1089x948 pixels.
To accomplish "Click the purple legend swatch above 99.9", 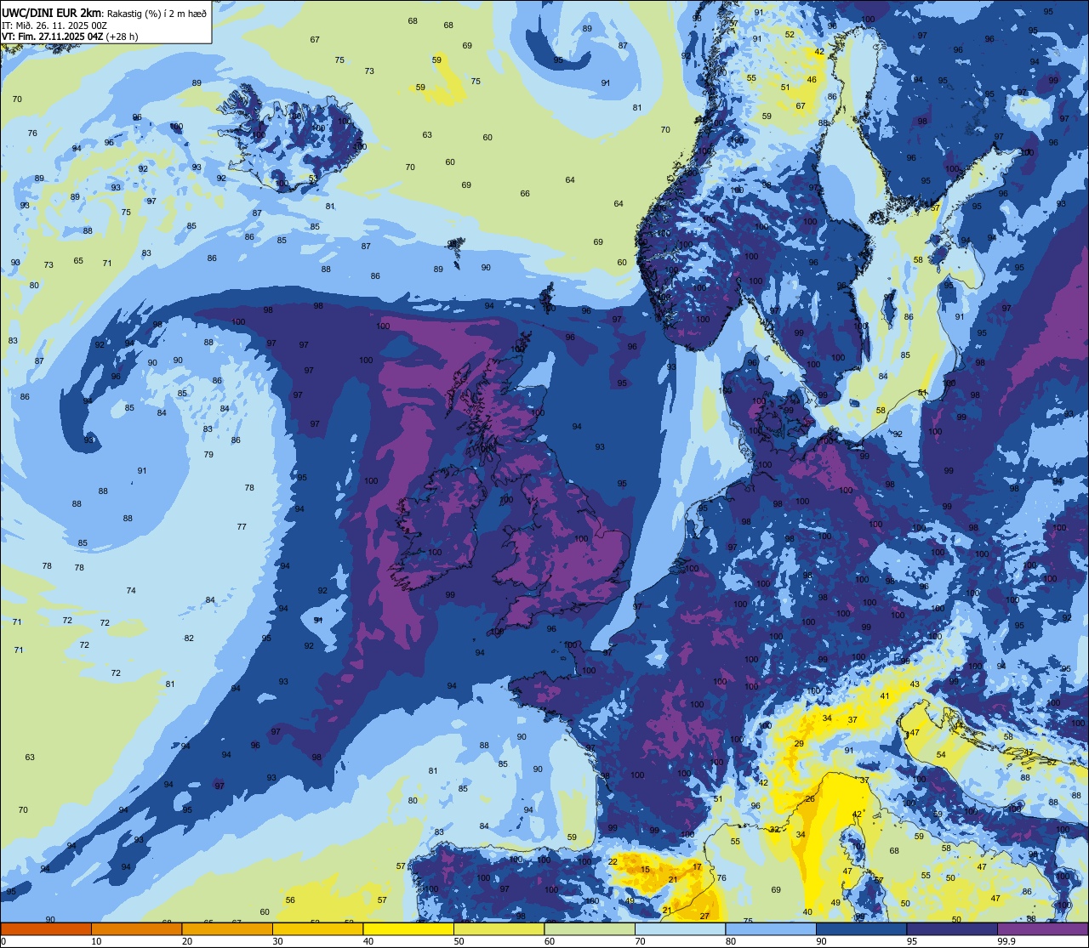I will (x=1042, y=928).
